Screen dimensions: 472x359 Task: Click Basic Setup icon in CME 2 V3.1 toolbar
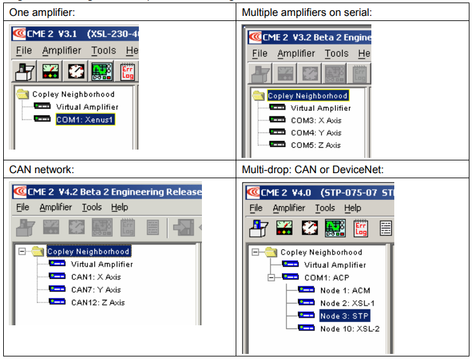coord(25,72)
